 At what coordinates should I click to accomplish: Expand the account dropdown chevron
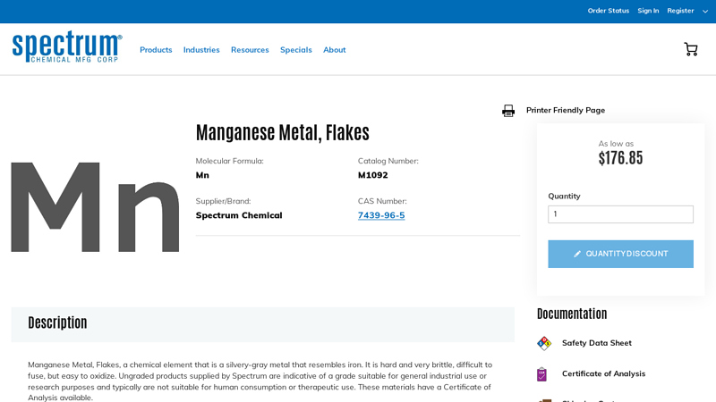pos(705,12)
